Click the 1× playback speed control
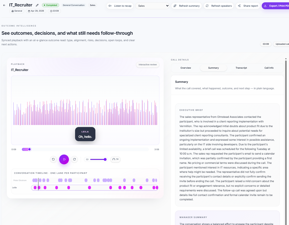The height and width of the screenshot is (225, 289). (x=115, y=159)
